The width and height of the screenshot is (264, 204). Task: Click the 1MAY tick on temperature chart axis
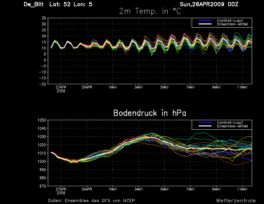click(x=113, y=87)
